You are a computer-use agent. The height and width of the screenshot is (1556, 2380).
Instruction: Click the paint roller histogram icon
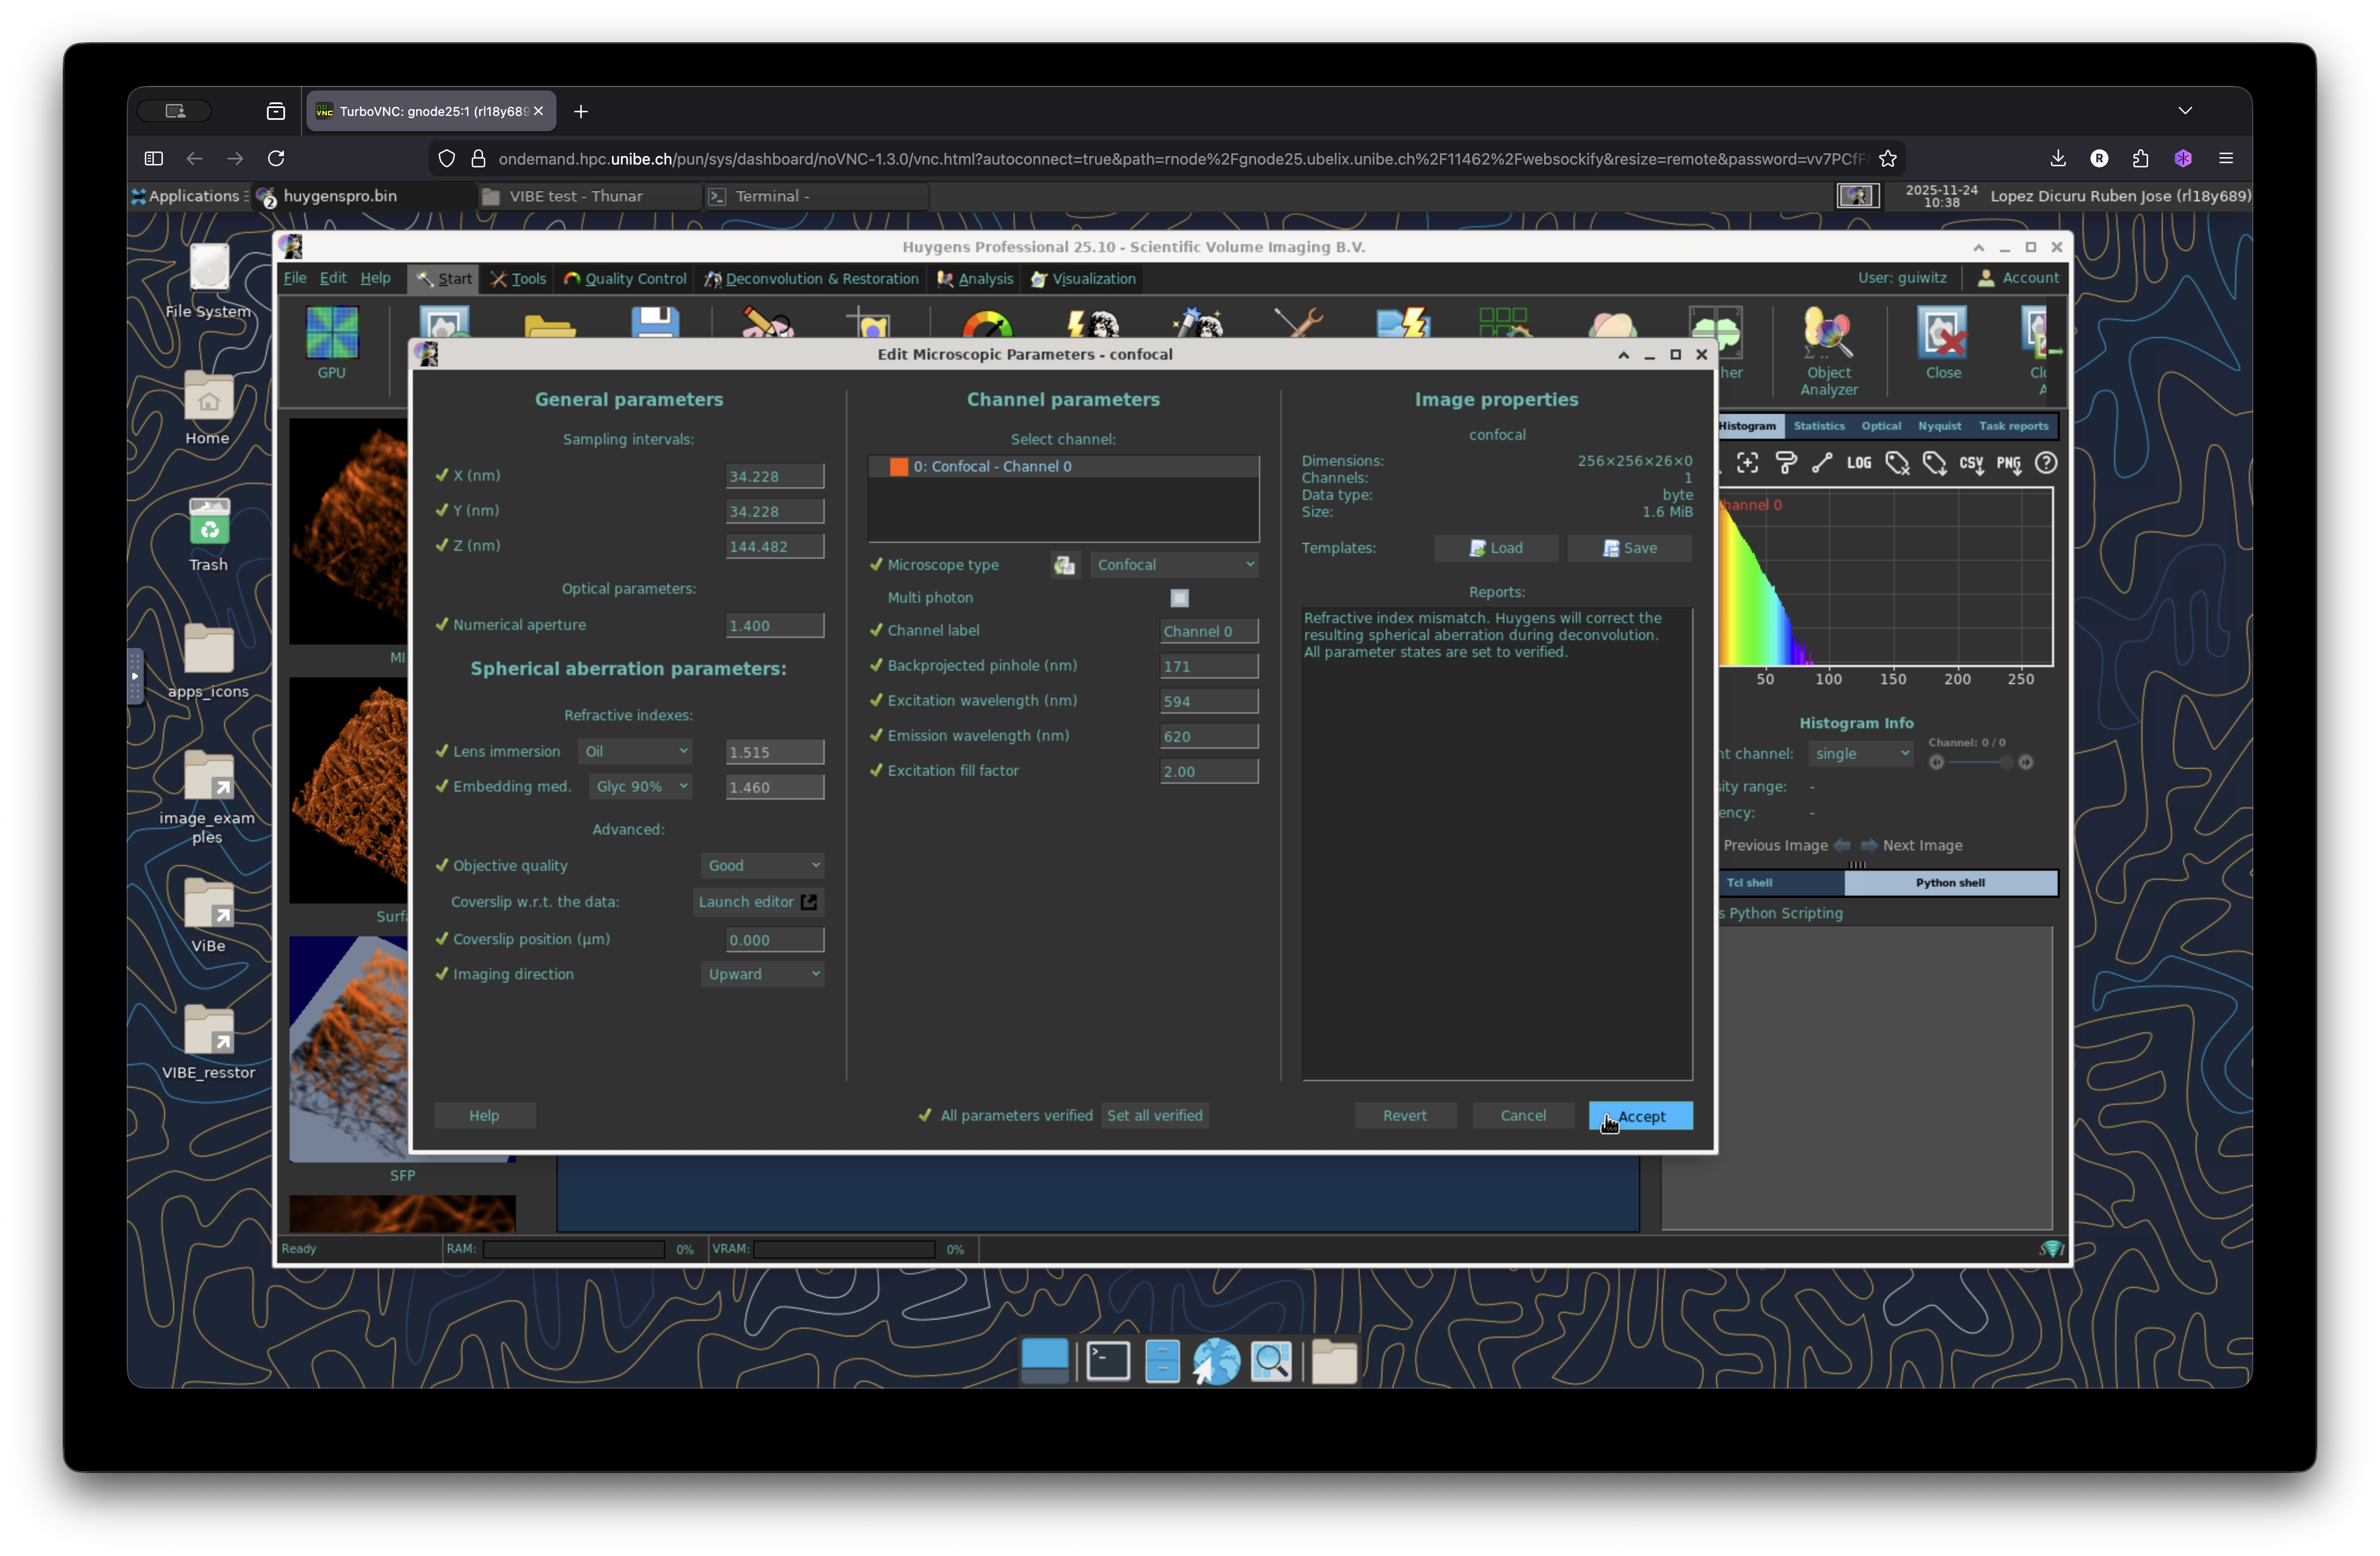pos(1785,463)
